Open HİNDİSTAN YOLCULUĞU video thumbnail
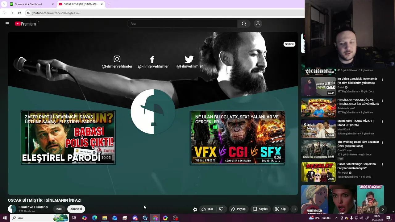Image resolution: width=395 pixels, height=222 pixels. coord(318,108)
